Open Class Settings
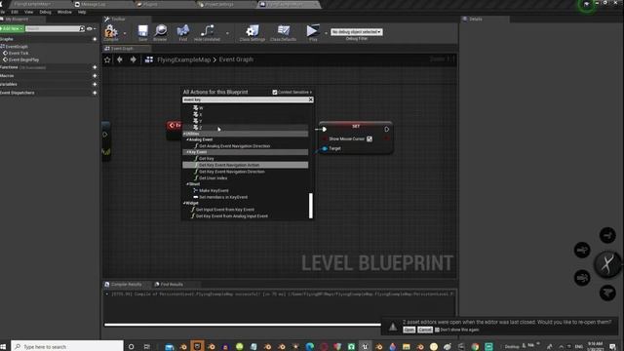Image resolution: width=624 pixels, height=351 pixels. (253, 32)
